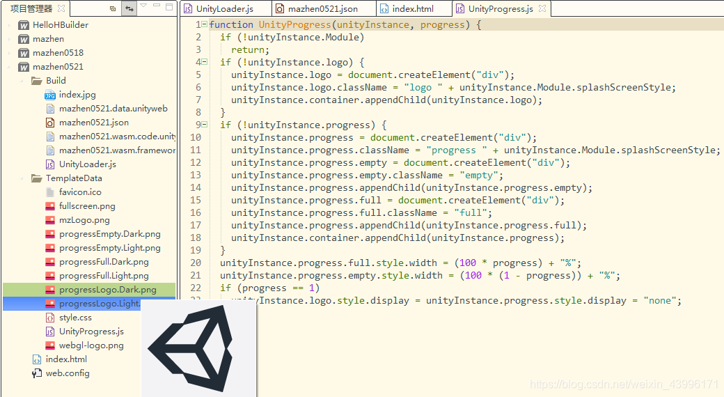This screenshot has width=724, height=397.
Task: Click the mazhen0521.data.unityweb file icon
Action: coord(50,109)
